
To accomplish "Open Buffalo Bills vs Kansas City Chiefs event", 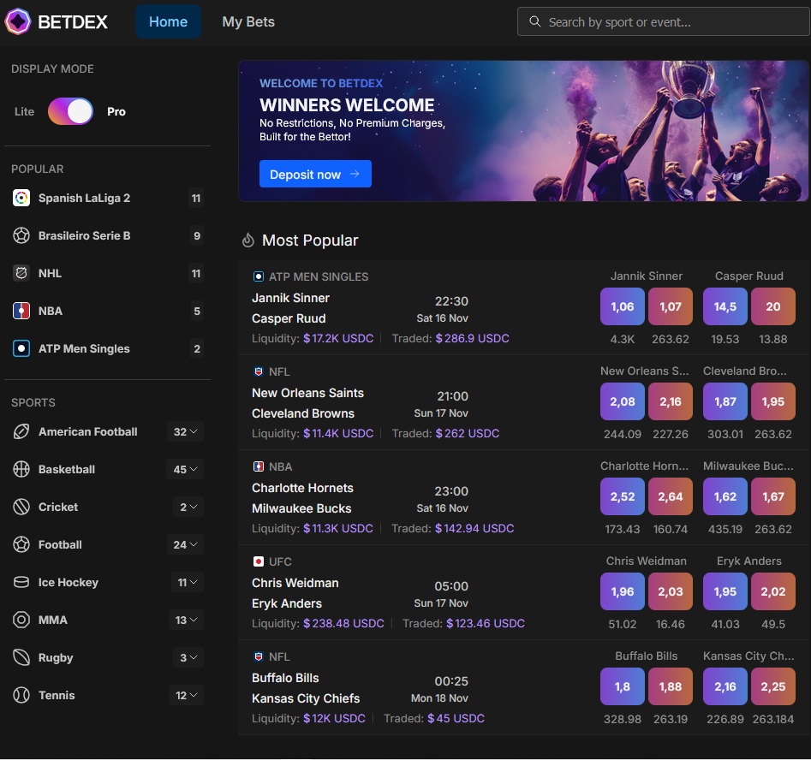I will (x=523, y=687).
